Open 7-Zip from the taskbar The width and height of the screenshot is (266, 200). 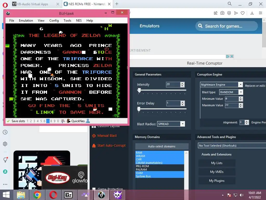coord(68,195)
